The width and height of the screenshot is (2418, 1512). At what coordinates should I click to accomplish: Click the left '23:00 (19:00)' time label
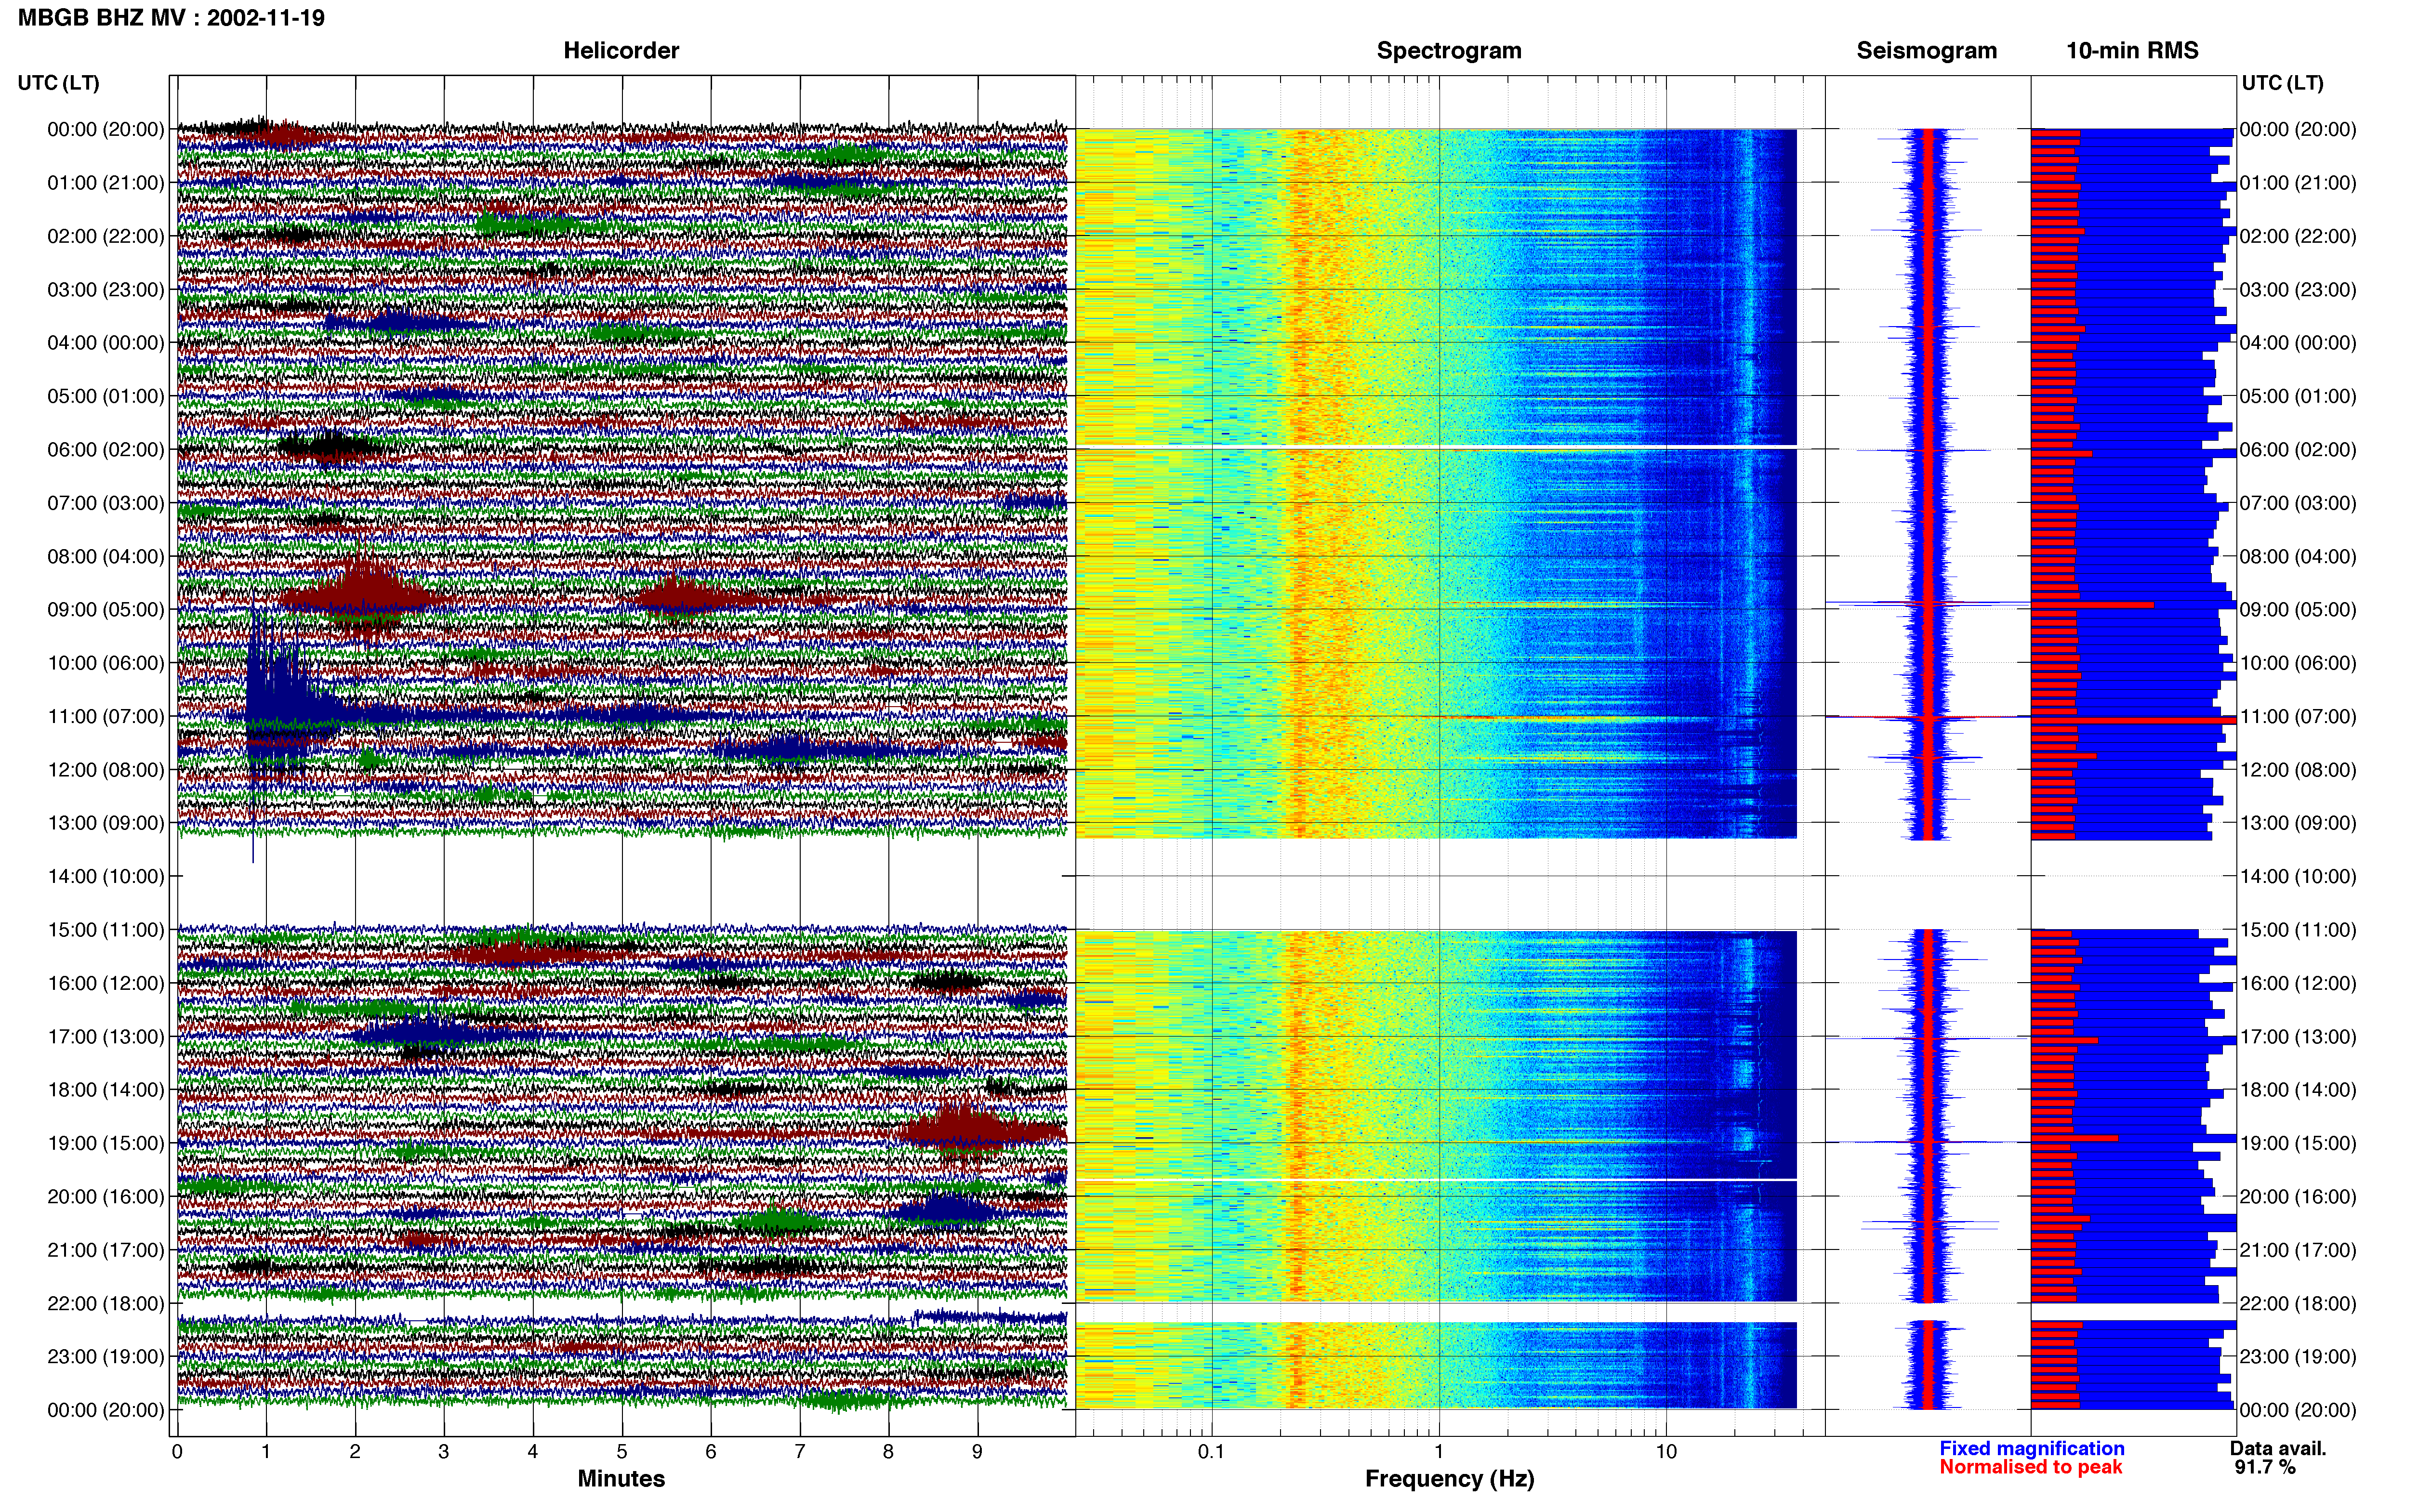(x=105, y=1357)
